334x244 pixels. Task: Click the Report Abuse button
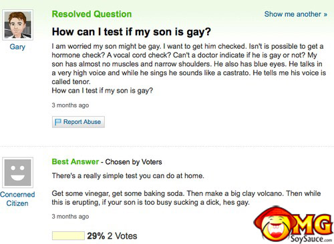pyautogui.click(x=78, y=122)
